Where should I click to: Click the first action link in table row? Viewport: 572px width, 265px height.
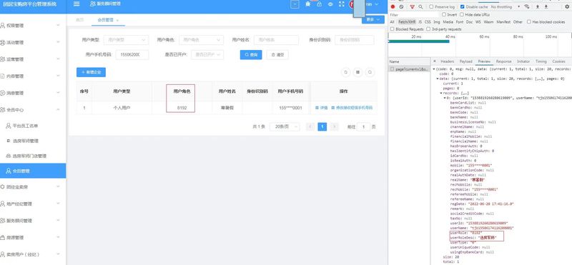(321, 108)
